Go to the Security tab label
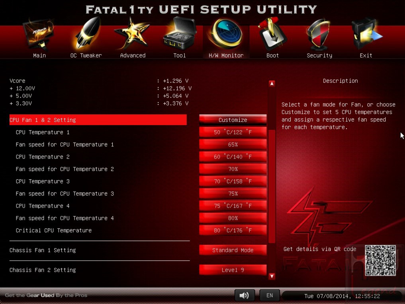Screen dimensions: 405x304 click(319, 55)
